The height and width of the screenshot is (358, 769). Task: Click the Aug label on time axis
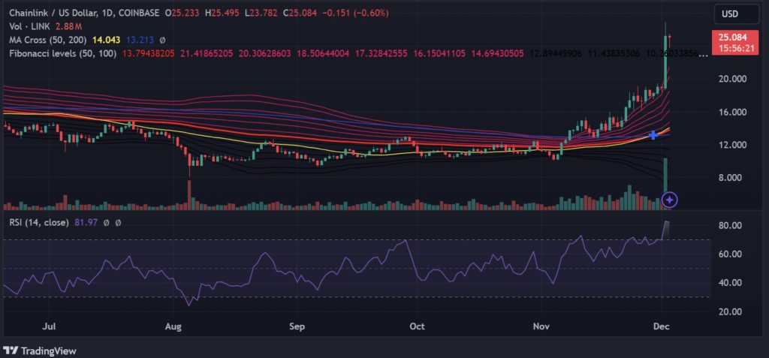coord(173,326)
